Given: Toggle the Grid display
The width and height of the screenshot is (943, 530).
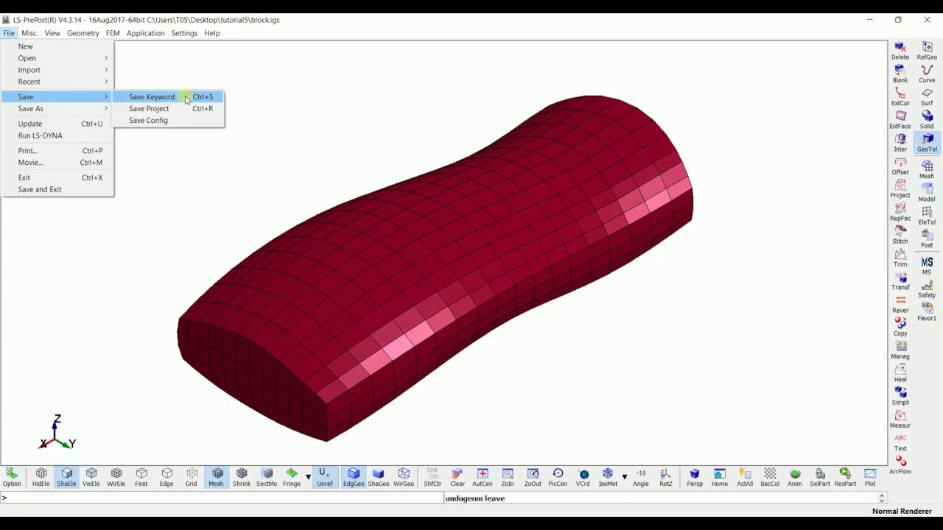Looking at the screenshot, I should tap(192, 477).
